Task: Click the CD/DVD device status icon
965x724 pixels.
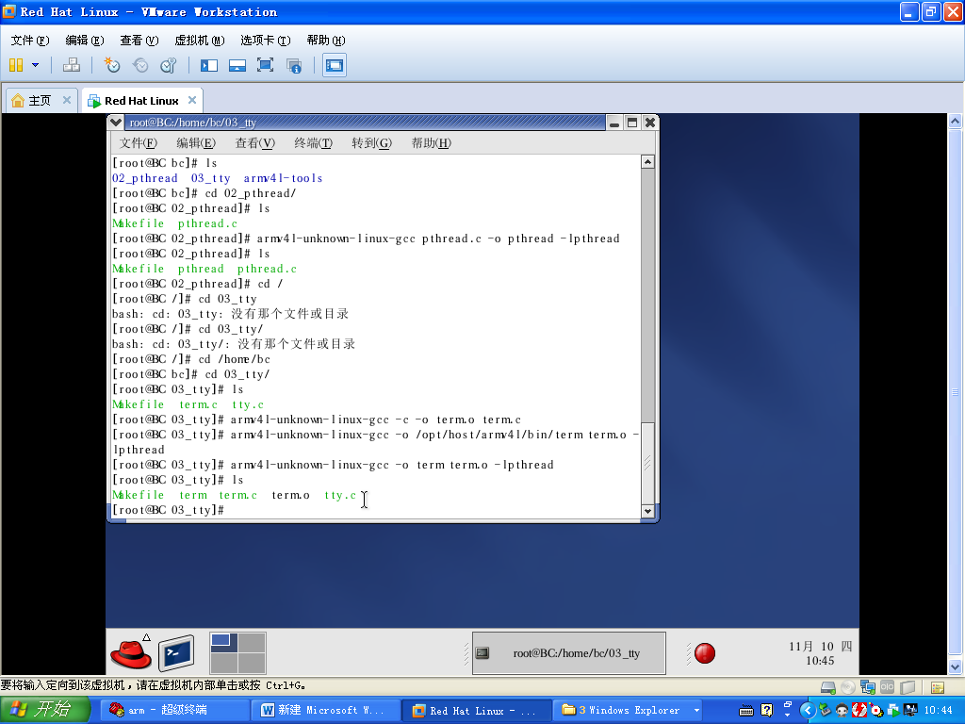Action: [848, 687]
